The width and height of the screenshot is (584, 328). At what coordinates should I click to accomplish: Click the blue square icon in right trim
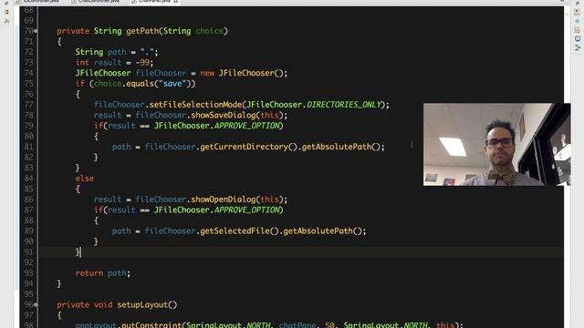point(578,38)
